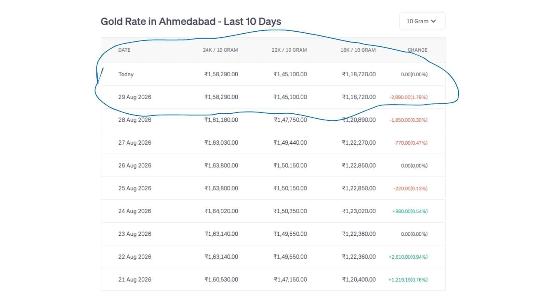Click the 22K price for 23 Aug 2026
534x300 pixels.
click(290, 234)
